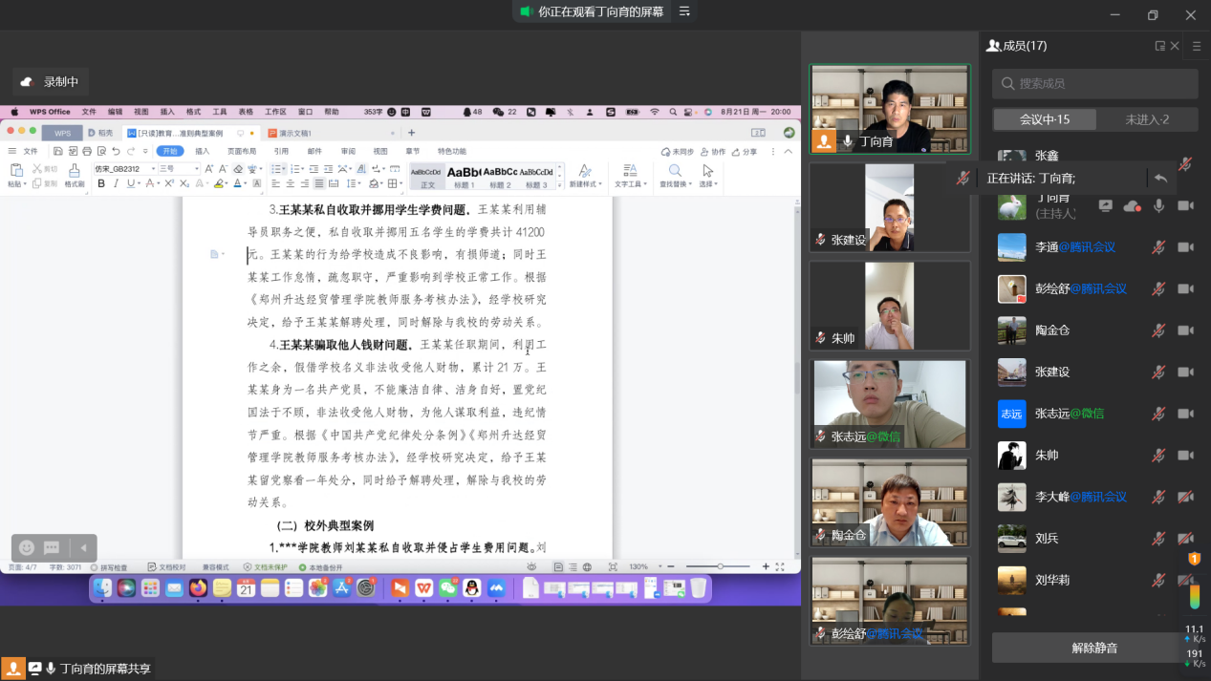Open the chat bubble icon in floating toolbar
Screen dimensions: 1211x681
pos(53,547)
